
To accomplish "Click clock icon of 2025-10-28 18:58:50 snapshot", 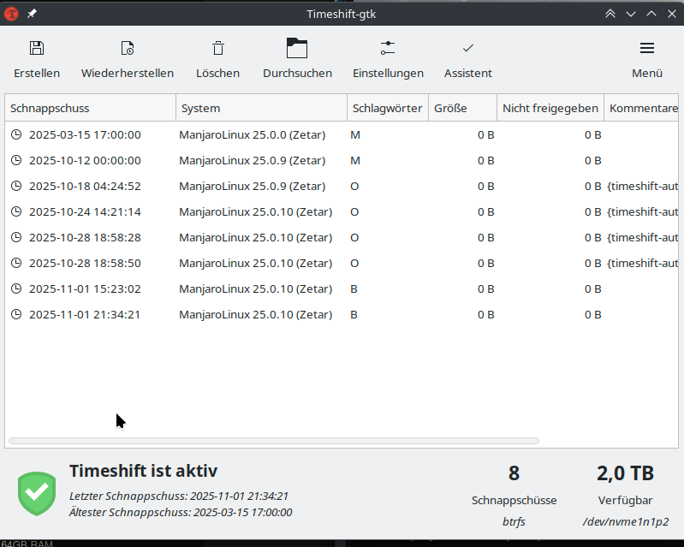I will point(16,263).
